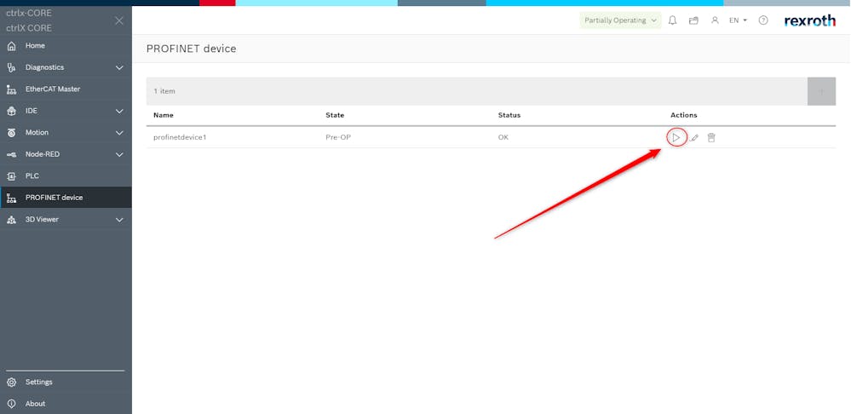The width and height of the screenshot is (851, 414).
Task: Click the 3D Viewer icon
Action: (11, 220)
